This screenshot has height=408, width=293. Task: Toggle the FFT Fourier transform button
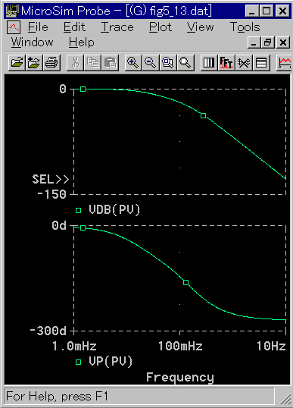(x=226, y=63)
